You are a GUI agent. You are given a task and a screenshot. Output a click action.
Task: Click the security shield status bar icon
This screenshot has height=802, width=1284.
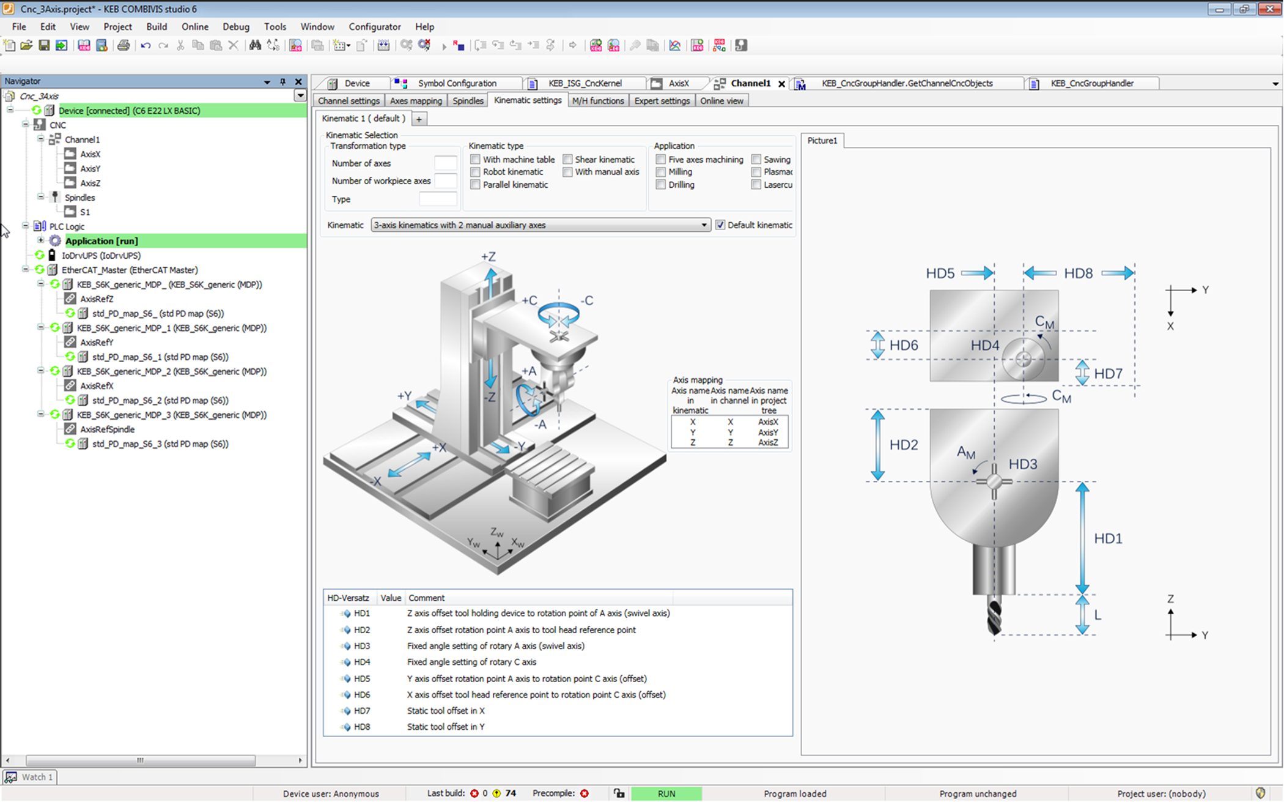pyautogui.click(x=1260, y=793)
